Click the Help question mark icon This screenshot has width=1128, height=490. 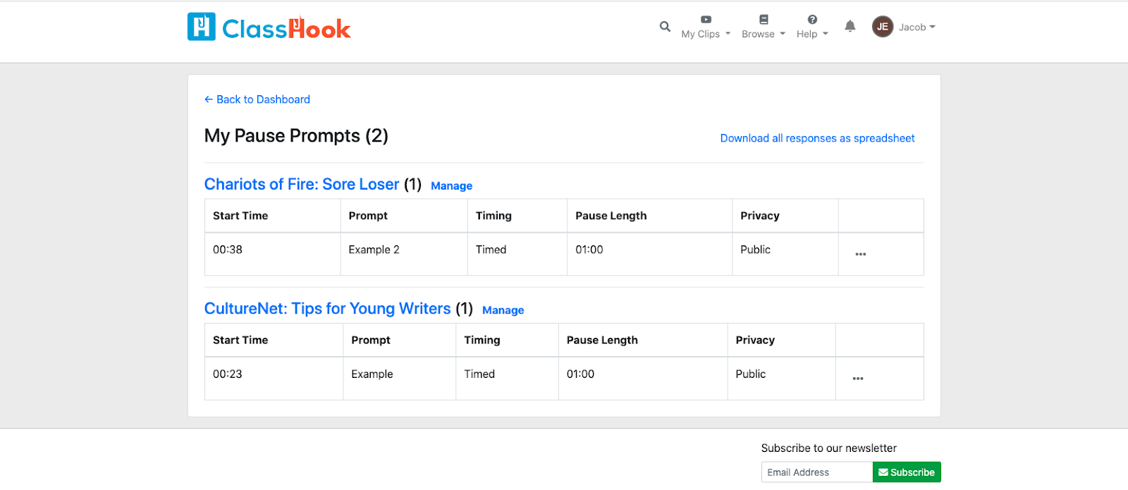point(812,20)
